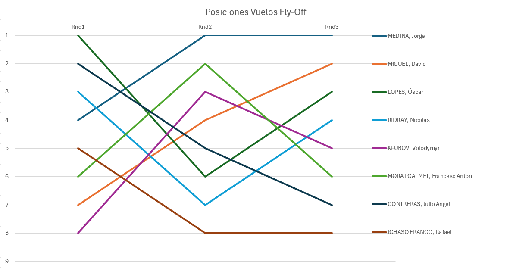This screenshot has height=268, width=513.
Task: Click the brown ICHASO FRANCO legend color key
Action: coord(379,232)
